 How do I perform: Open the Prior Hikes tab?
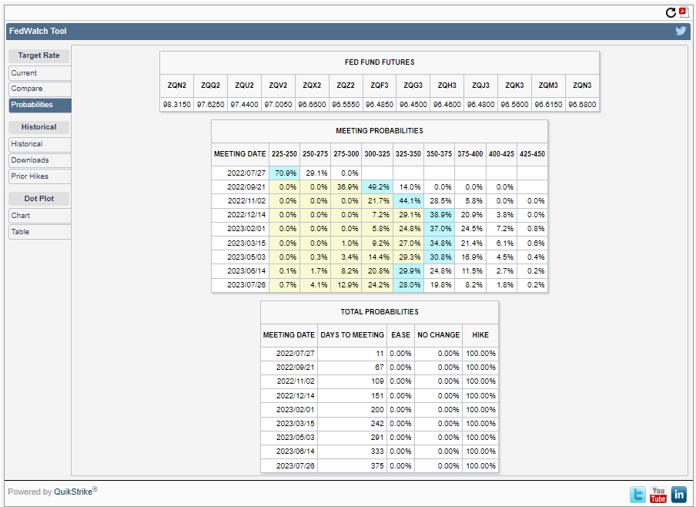point(40,176)
